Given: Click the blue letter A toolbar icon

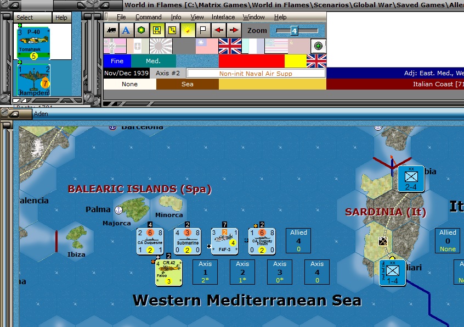Looking at the screenshot, I should [126, 30].
